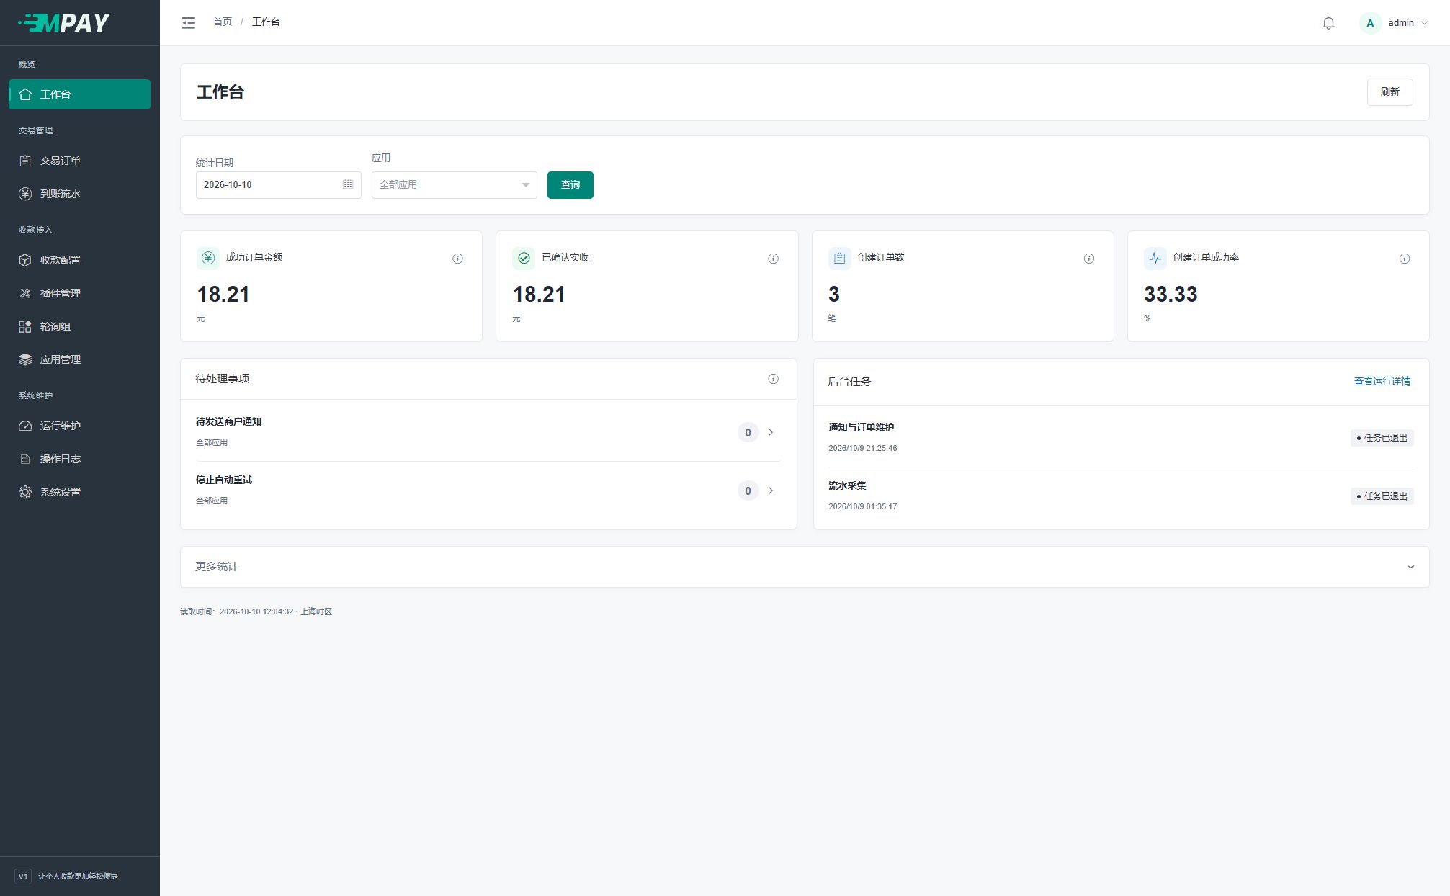Click the pulse icon on 创建订单成功率 card

pos(1155,258)
